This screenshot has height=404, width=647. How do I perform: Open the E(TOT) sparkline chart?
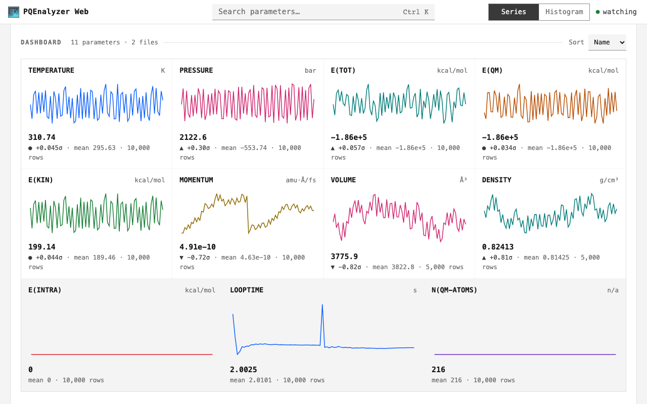(x=399, y=104)
